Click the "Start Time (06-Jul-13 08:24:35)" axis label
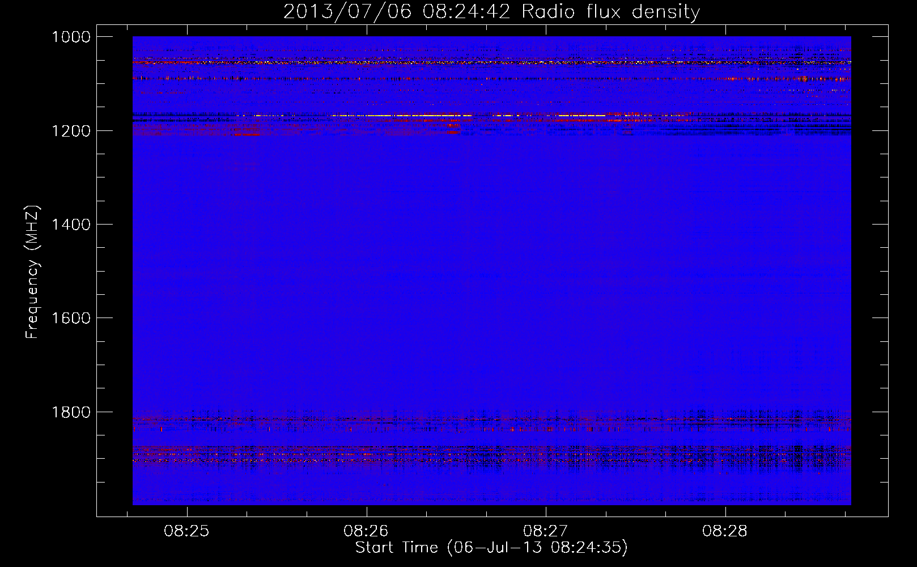This screenshot has width=917, height=567. point(491,548)
